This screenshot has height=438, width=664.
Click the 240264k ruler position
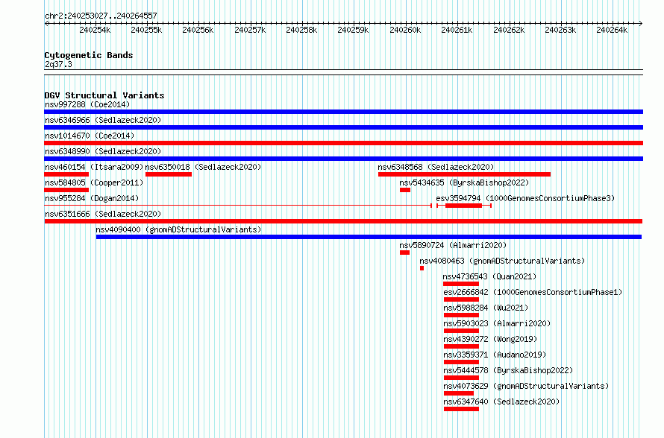click(612, 30)
